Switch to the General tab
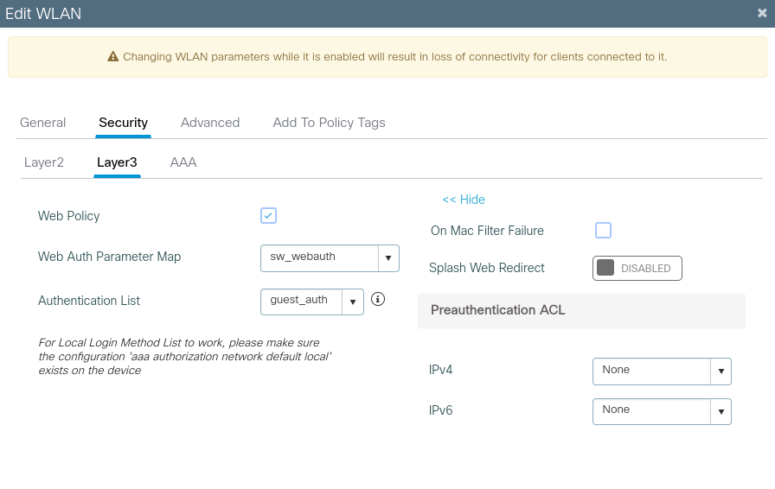This screenshot has height=489, width=775. coord(43,123)
